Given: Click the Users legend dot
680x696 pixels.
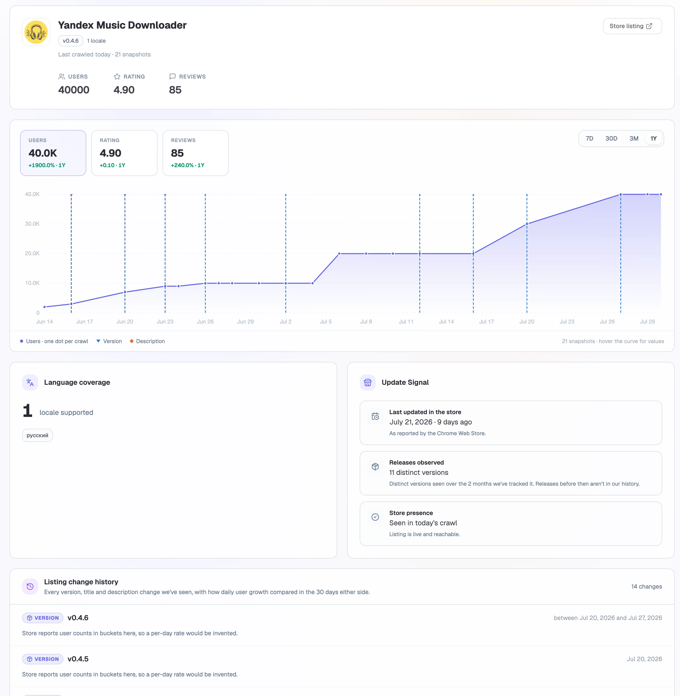Looking at the screenshot, I should click(x=22, y=341).
